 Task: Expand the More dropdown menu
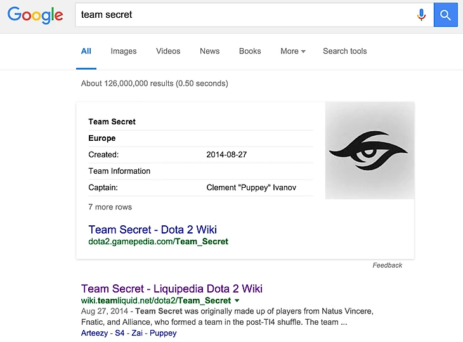coord(292,51)
